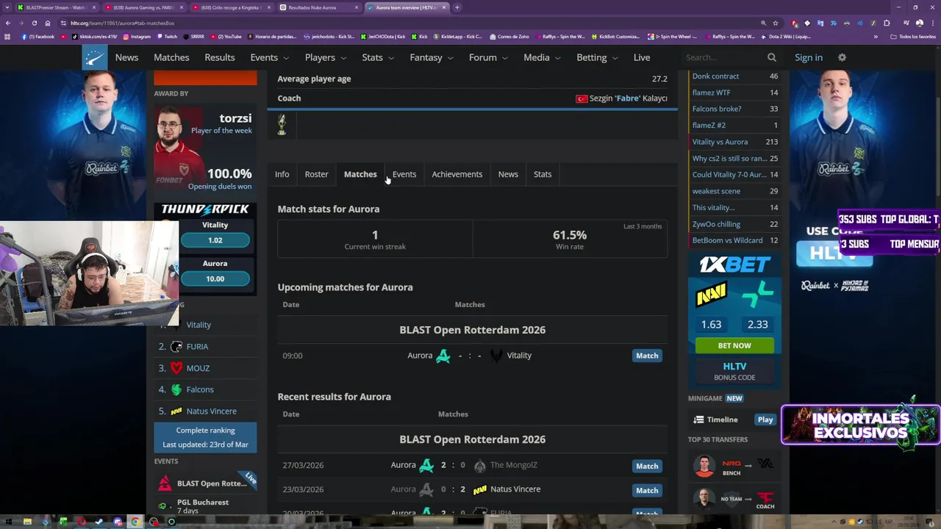Open HLTV settings gear icon
Screen dimensions: 941x529
tap(842, 57)
